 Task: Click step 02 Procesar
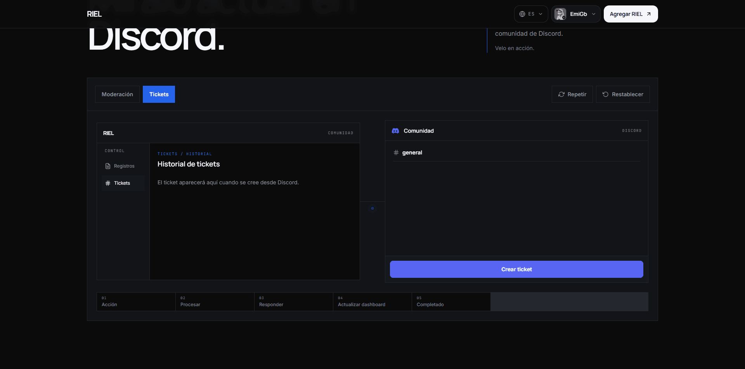tap(215, 301)
